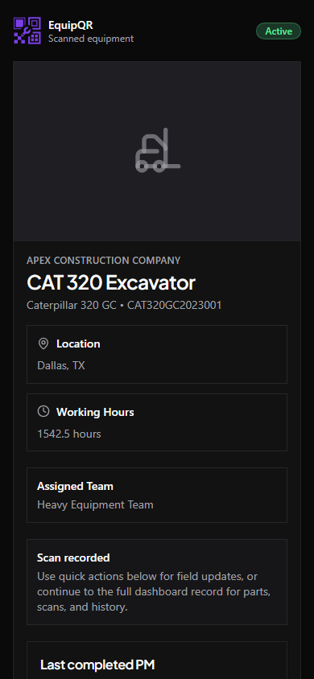Click the serial number CAT320GC2023001 text

pos(175,305)
